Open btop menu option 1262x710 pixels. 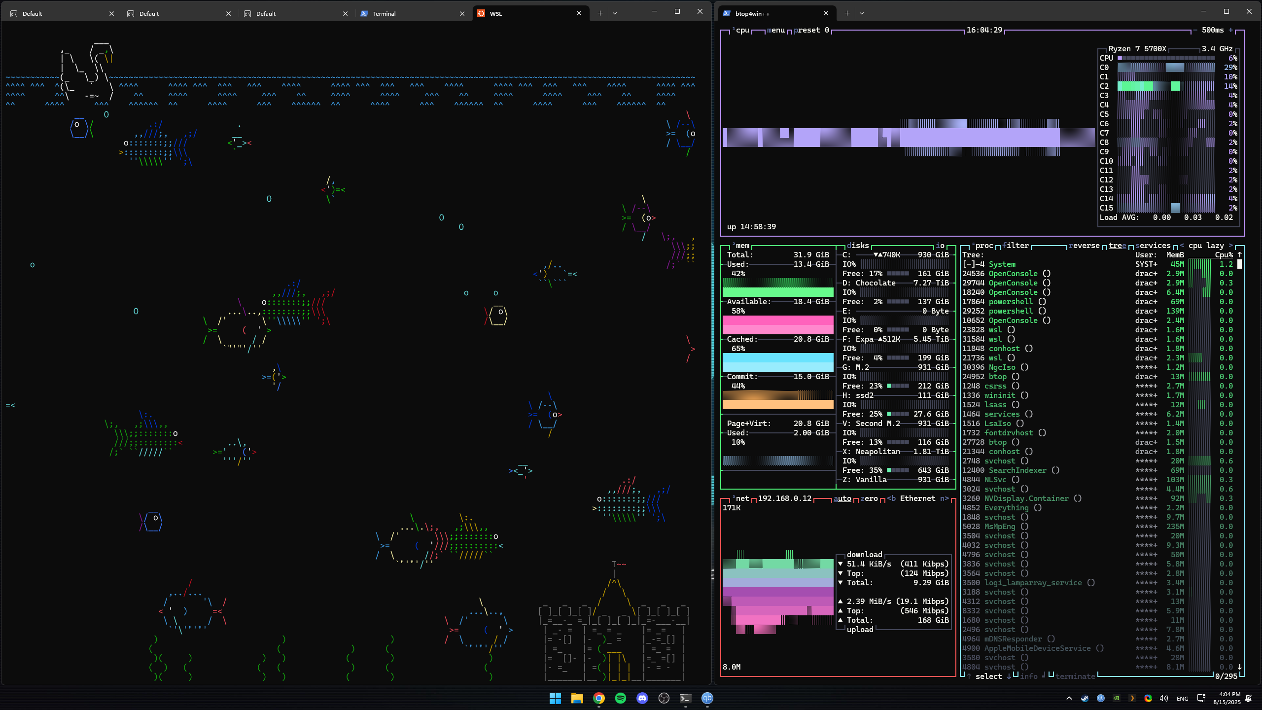[x=775, y=30]
